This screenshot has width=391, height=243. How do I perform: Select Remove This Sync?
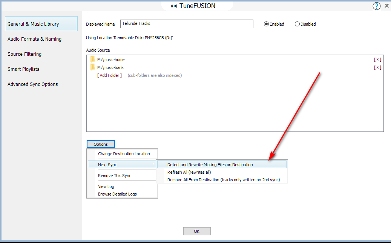(x=115, y=176)
